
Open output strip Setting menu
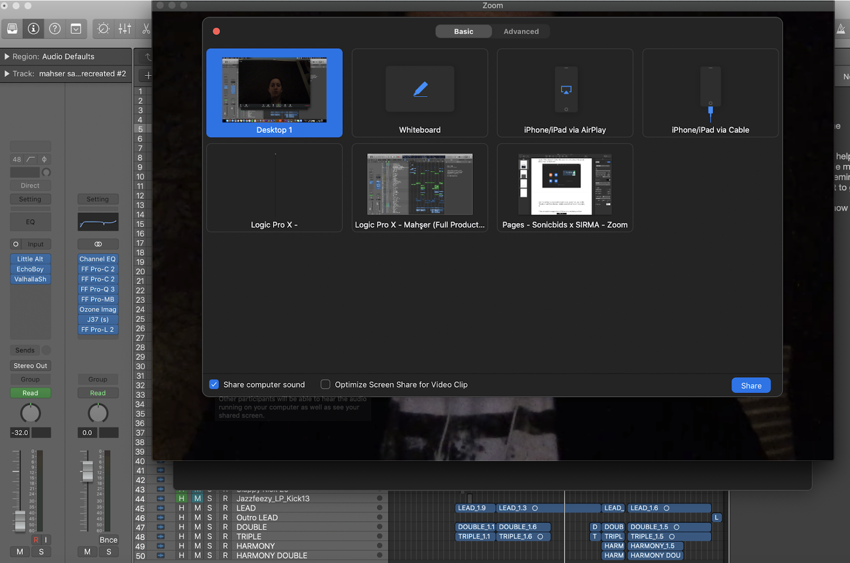click(x=98, y=199)
